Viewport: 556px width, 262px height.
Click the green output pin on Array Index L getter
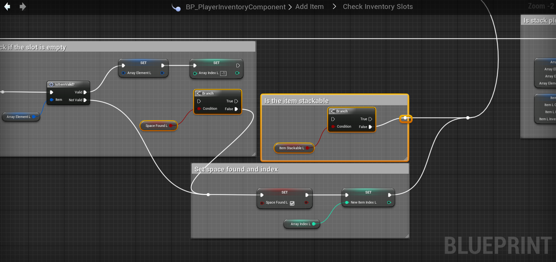314,224
